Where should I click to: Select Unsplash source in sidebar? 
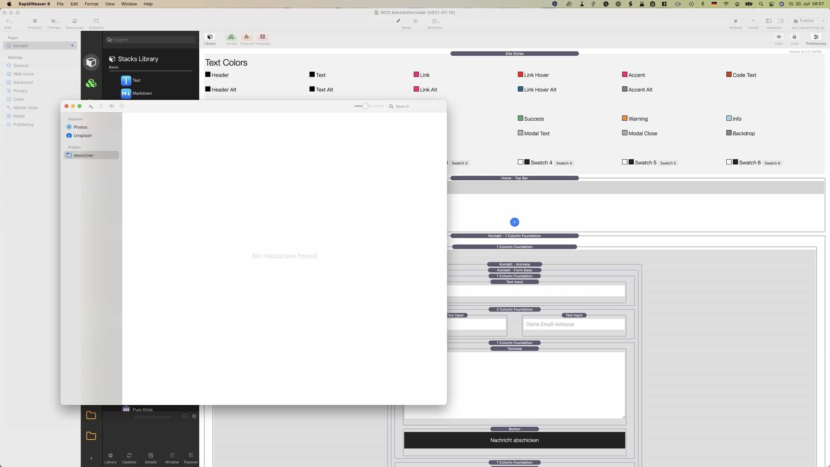(82, 135)
